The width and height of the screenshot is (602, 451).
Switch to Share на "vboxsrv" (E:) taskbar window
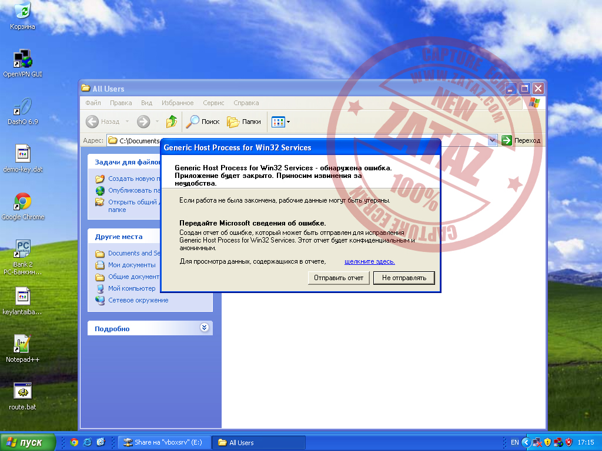[165, 443]
